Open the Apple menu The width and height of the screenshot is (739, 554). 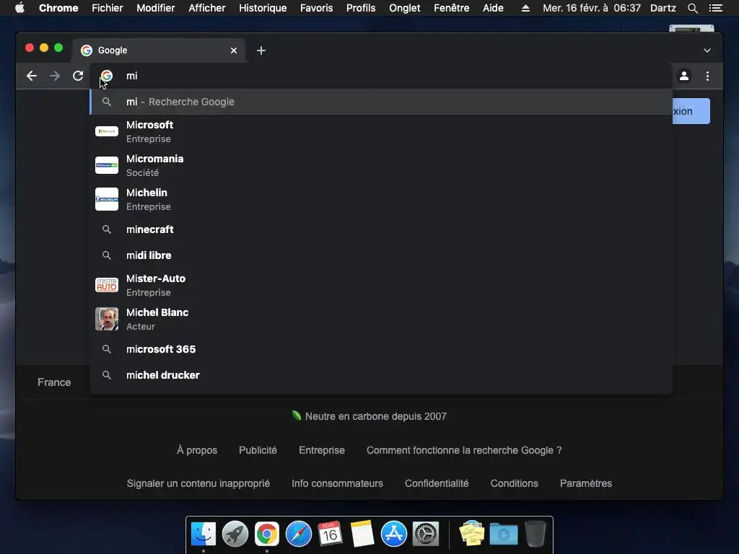tap(19, 7)
